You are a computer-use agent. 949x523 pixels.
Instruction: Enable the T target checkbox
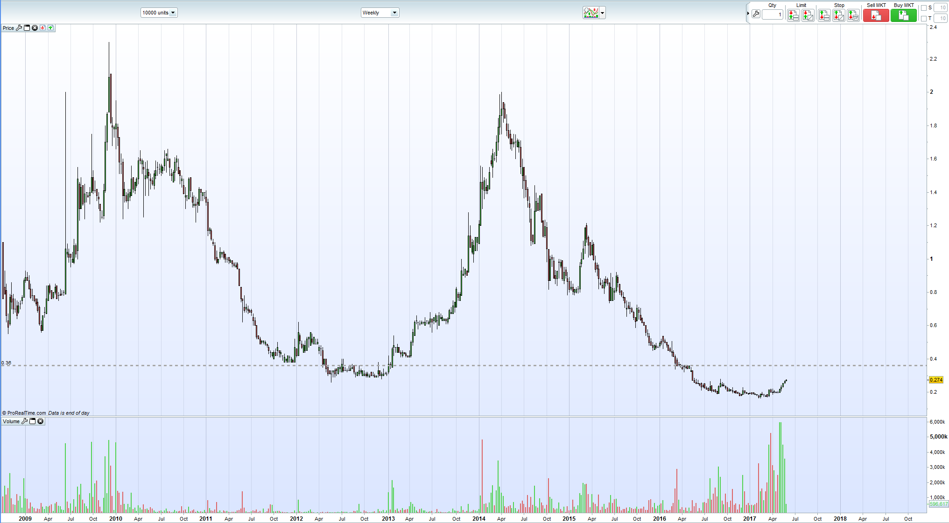coord(924,19)
